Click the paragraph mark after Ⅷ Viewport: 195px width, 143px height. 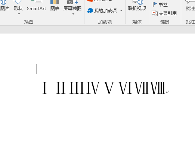click(x=167, y=92)
